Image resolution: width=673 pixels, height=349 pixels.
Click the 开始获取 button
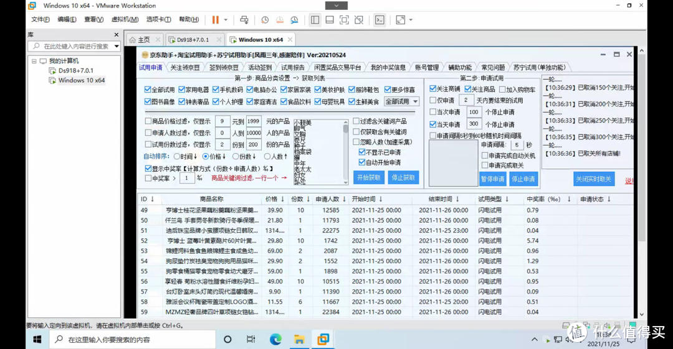point(369,177)
